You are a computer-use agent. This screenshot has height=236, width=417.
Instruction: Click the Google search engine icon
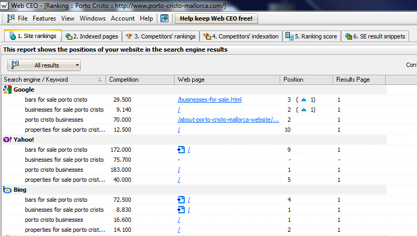tap(7, 90)
